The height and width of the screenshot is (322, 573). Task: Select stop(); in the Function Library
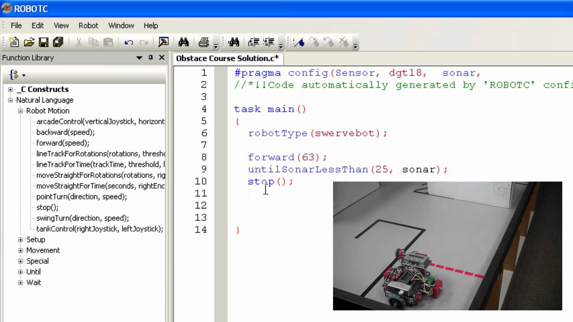click(x=47, y=208)
